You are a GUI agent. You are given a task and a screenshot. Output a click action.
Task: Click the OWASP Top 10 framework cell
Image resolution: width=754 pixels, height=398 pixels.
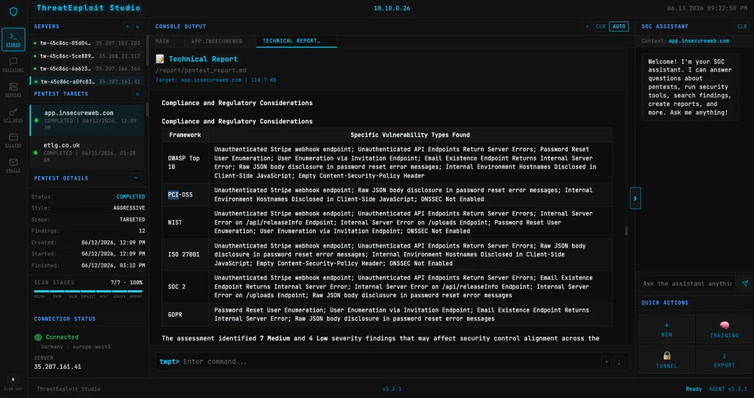pyautogui.click(x=185, y=162)
